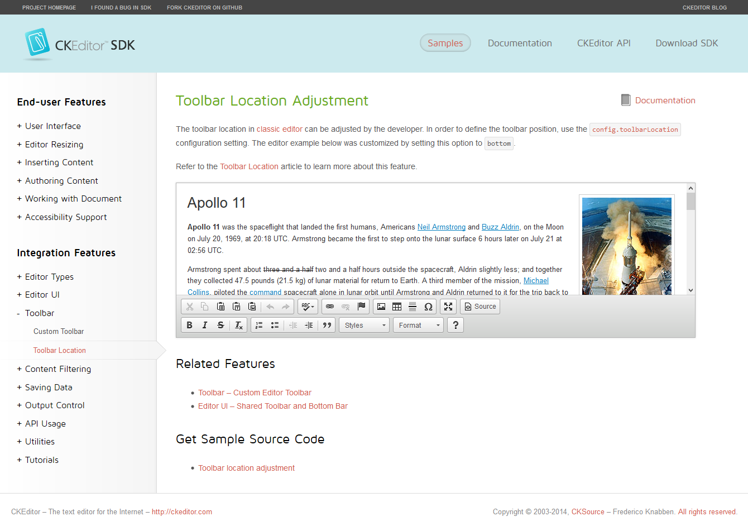748x526 pixels.
Task: Collapse the Toolbar section in the sidebar
Action: pos(41,313)
